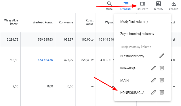The width and height of the screenshot is (181, 106).
Task: Open the Kolumny columns menu
Action: coord(143,6)
